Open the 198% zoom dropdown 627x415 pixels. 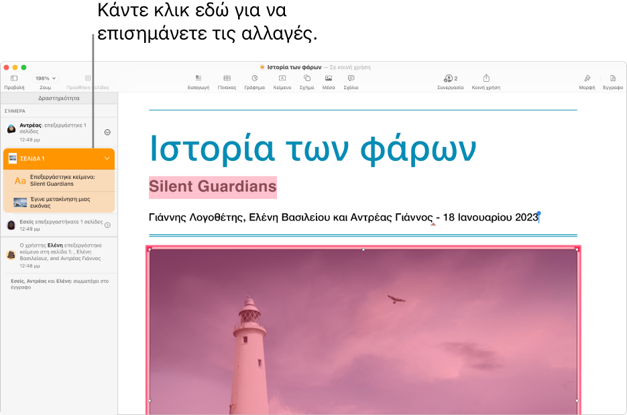click(46, 78)
